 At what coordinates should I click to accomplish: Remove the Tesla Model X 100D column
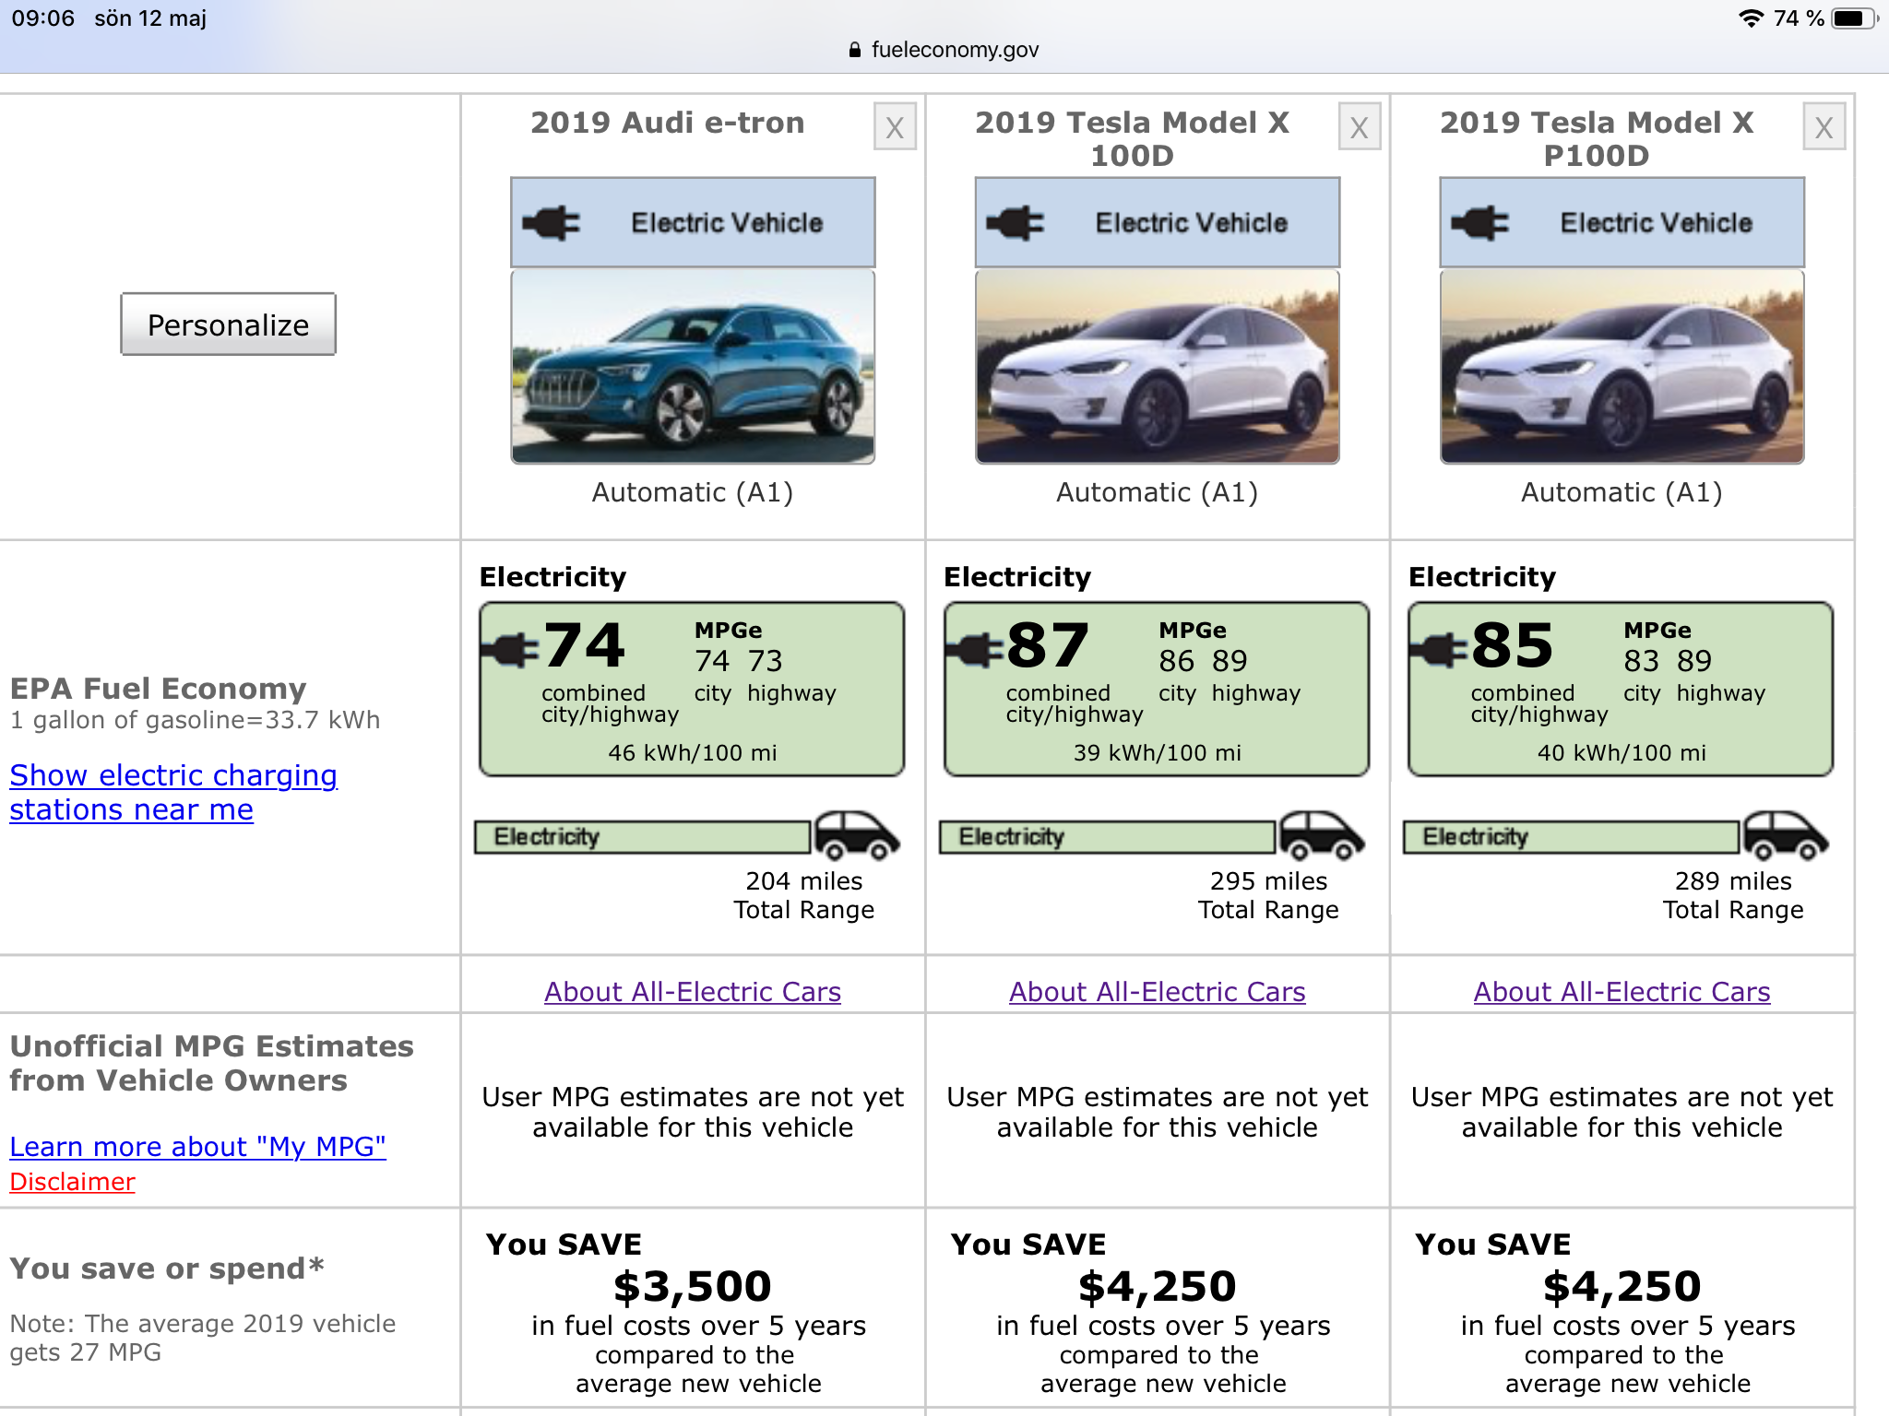1360,127
